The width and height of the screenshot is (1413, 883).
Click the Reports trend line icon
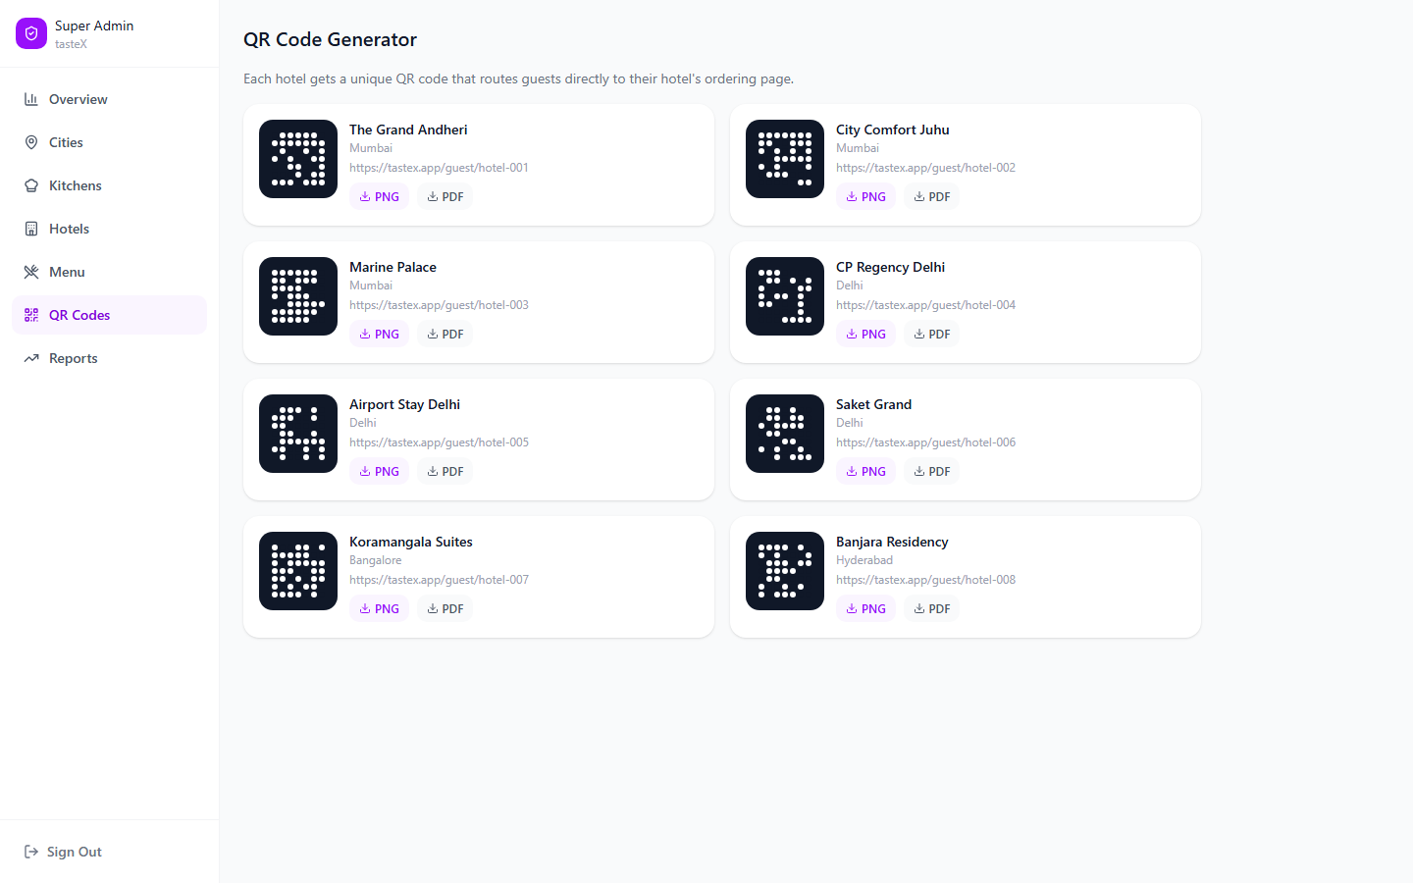(x=31, y=358)
